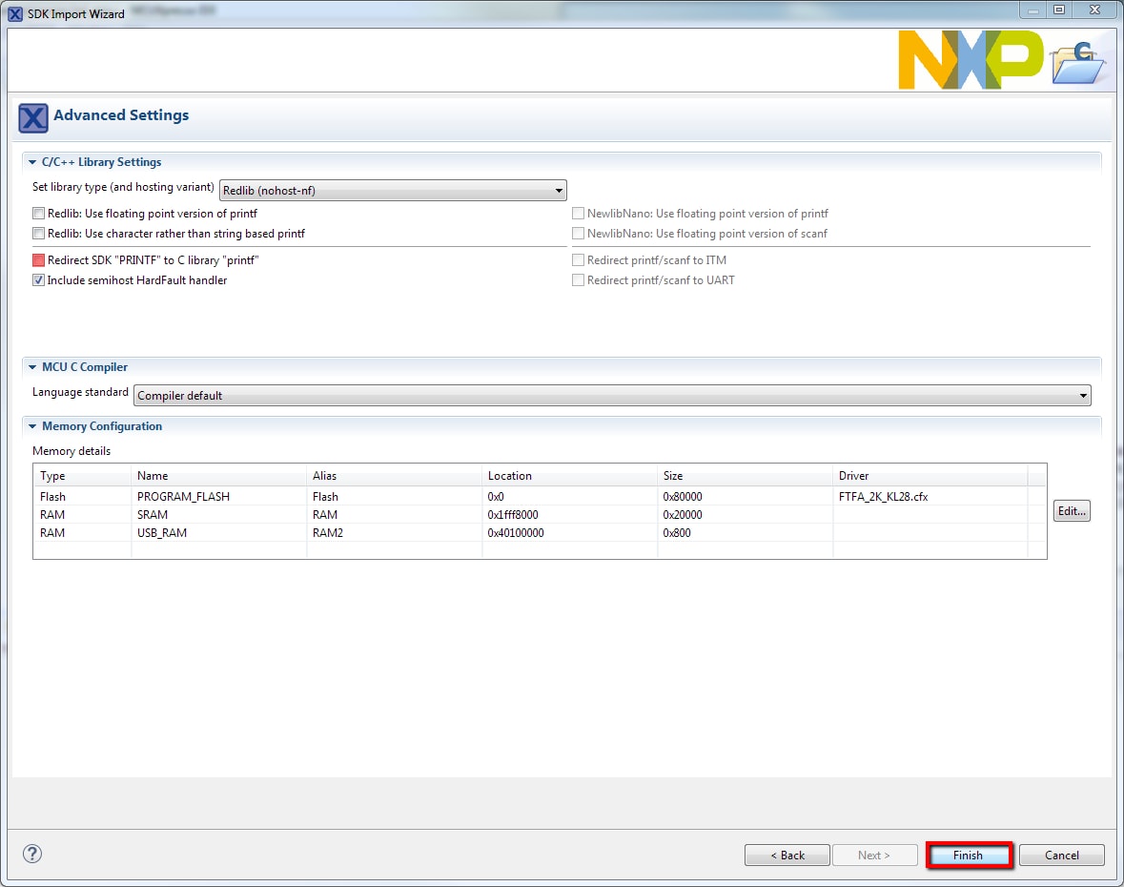This screenshot has width=1124, height=887.
Task: Click the Finish button
Action: 969,855
